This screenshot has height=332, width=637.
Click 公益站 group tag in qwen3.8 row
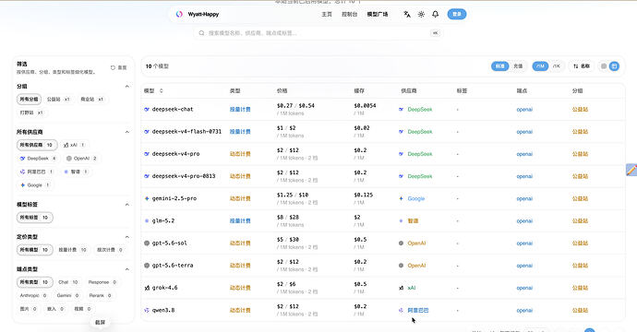pyautogui.click(x=580, y=310)
